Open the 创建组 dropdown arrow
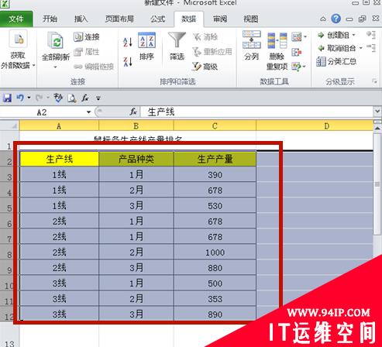382x347 pixels. coord(354,35)
